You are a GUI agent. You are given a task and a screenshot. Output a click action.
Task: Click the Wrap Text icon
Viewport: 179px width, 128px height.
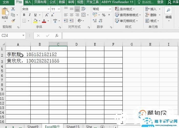[84, 9]
